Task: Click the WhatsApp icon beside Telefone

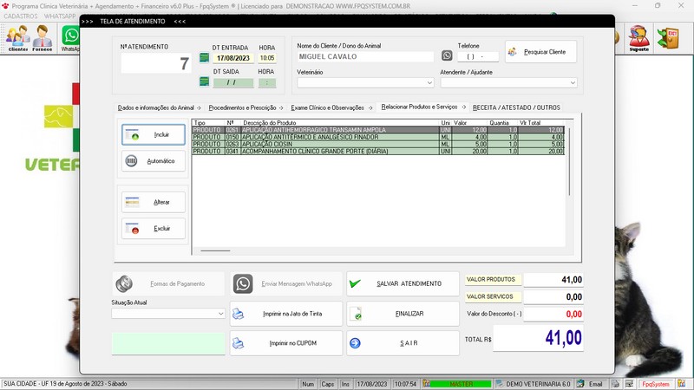Action: (447, 56)
